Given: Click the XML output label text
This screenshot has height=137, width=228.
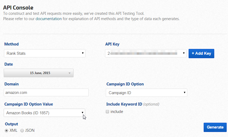Looking at the screenshot, I should pos(13,130).
